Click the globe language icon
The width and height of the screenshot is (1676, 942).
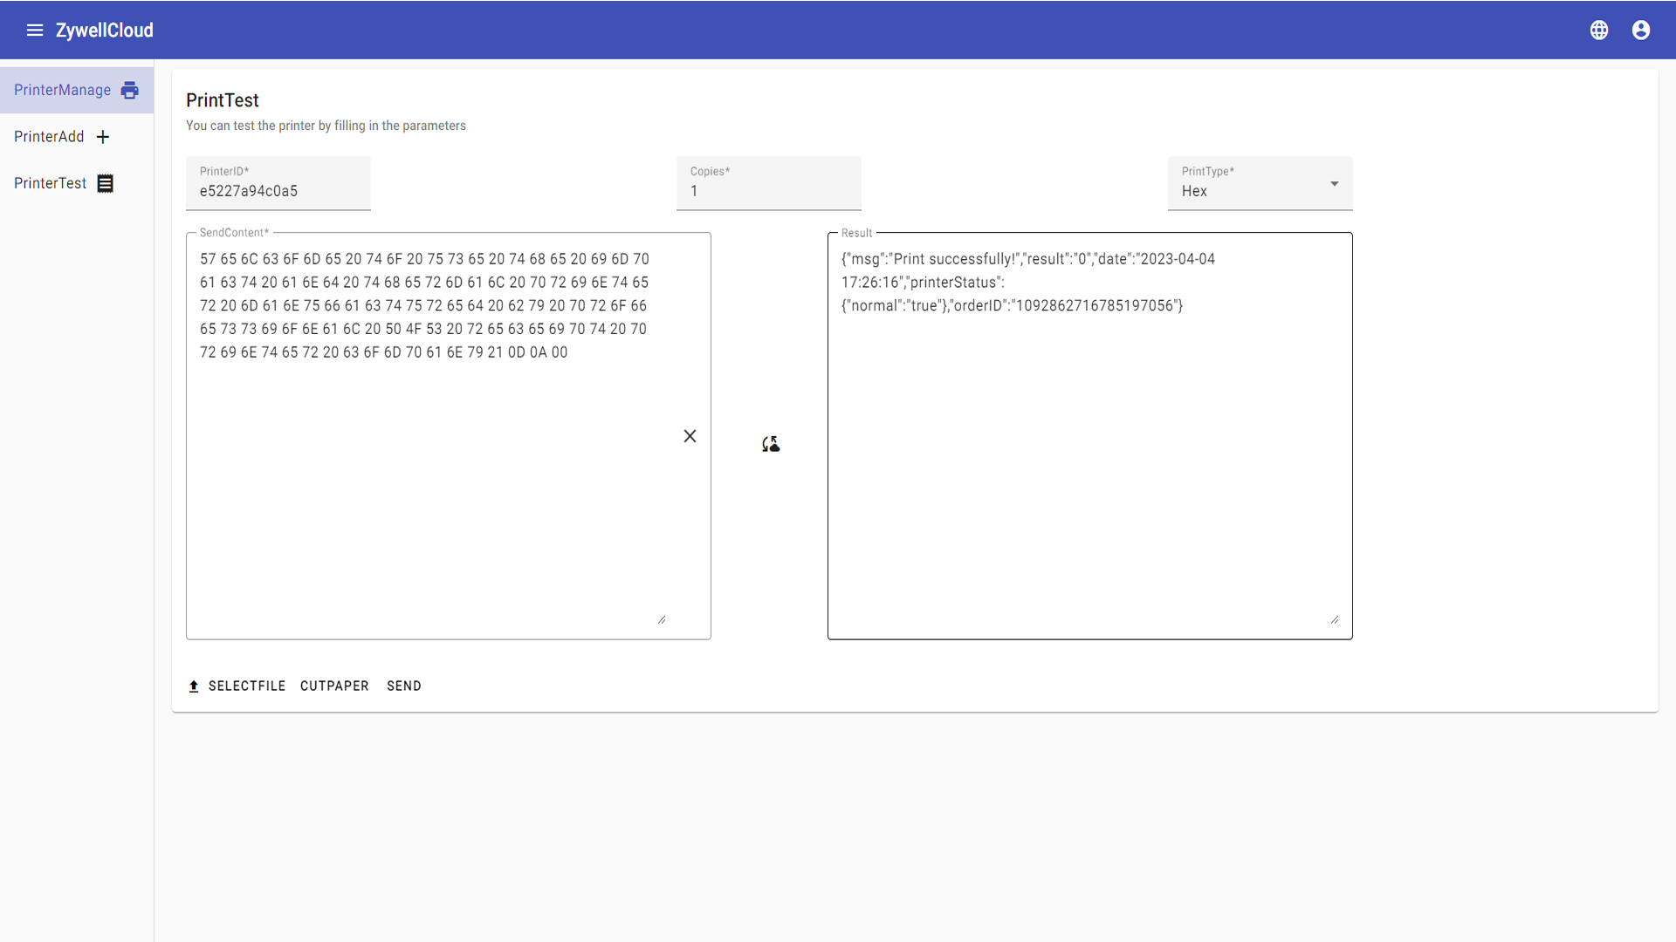[x=1598, y=31]
